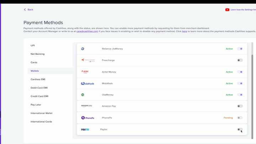Open the YouTube Settings tutorial icon
This screenshot has width=256, height=144.
tap(227, 10)
